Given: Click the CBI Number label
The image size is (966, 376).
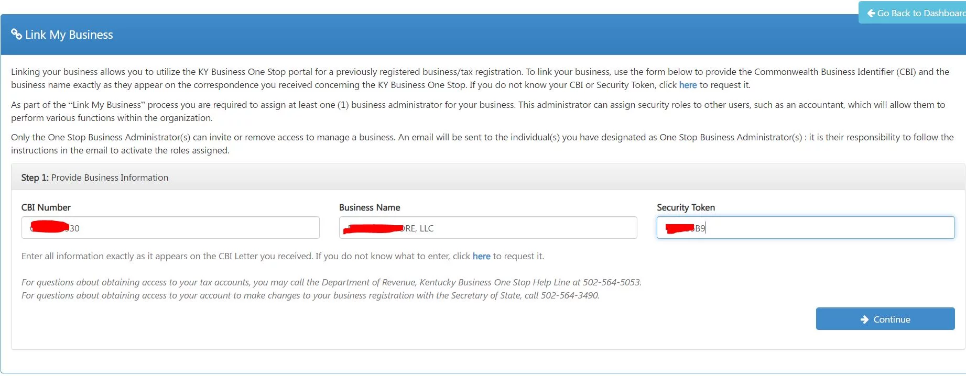Looking at the screenshot, I should [46, 207].
